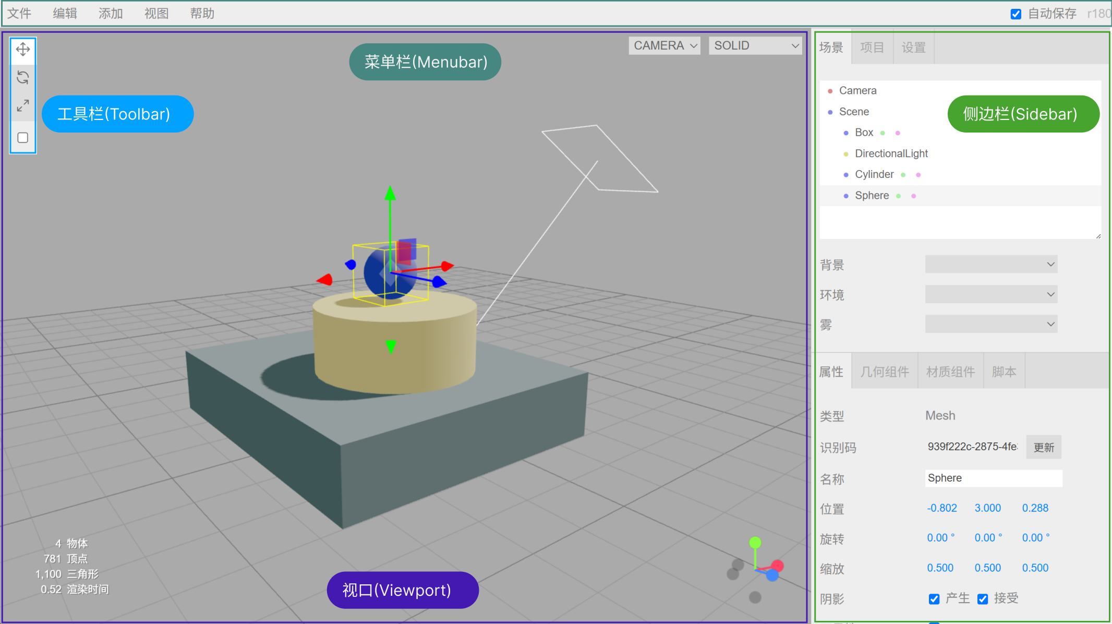This screenshot has height=624, width=1112.
Task: Open the 添加 (Add) menu
Action: coord(111,14)
